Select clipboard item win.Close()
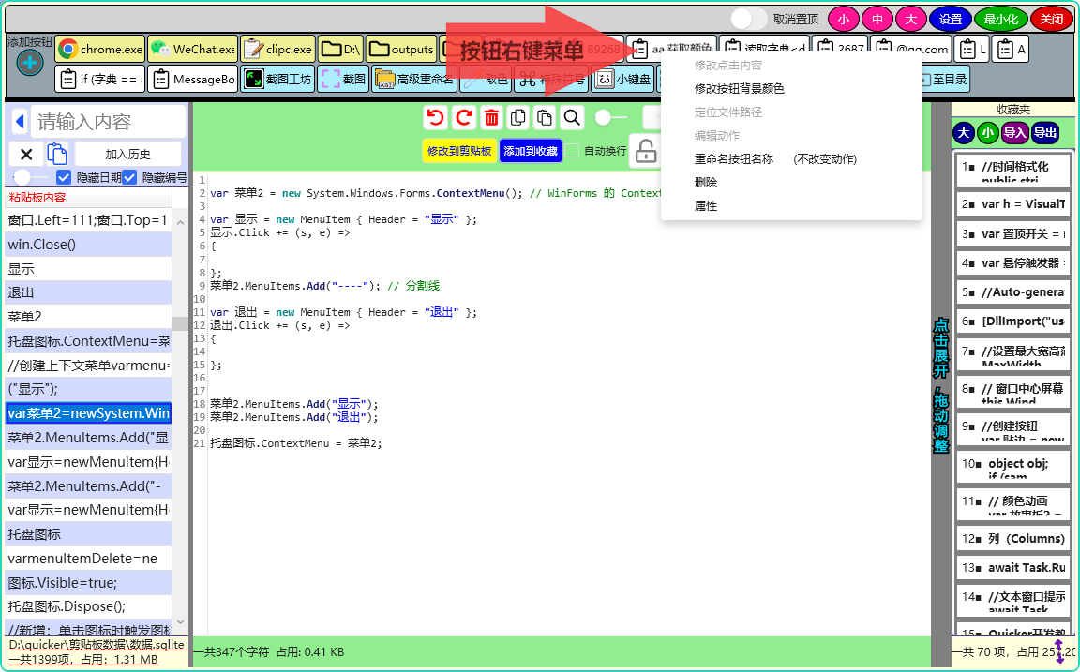 [x=88, y=245]
